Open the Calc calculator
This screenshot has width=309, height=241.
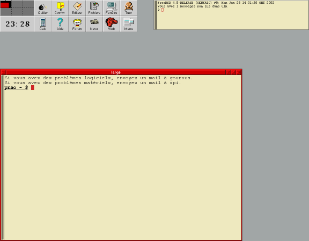click(43, 24)
